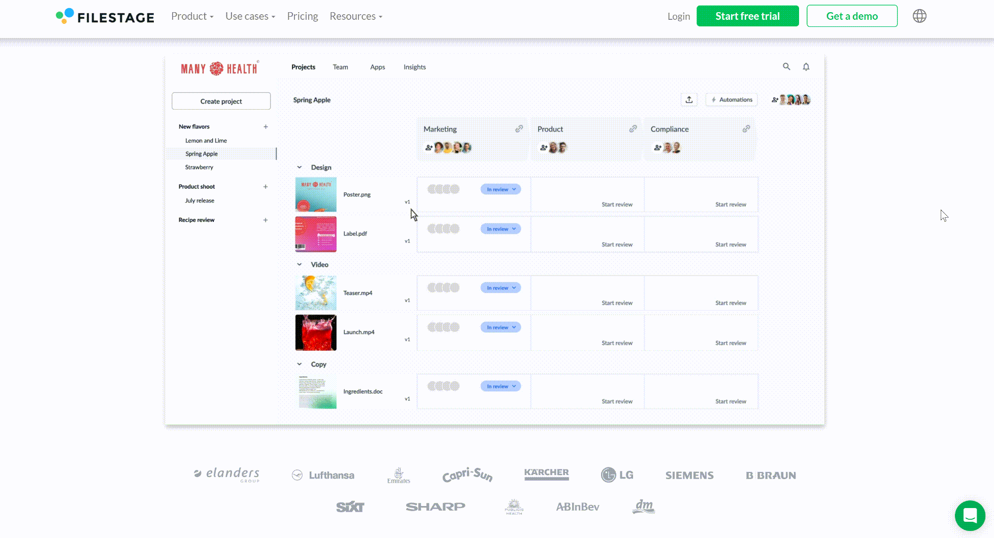
Task: Select the Launch.mp4 thumbnail
Action: click(x=316, y=332)
